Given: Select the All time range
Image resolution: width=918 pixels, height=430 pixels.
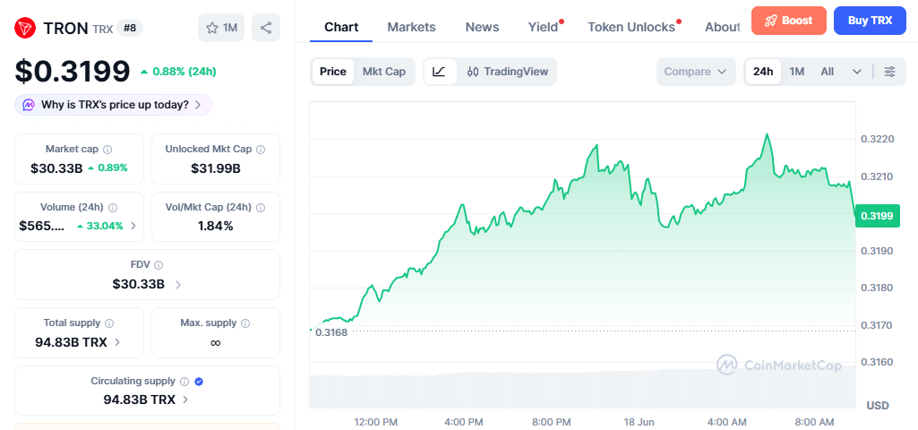Looking at the screenshot, I should click(x=828, y=72).
